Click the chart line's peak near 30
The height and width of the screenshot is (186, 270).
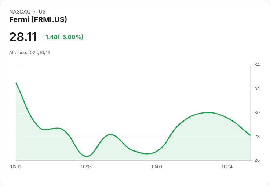[208, 112]
